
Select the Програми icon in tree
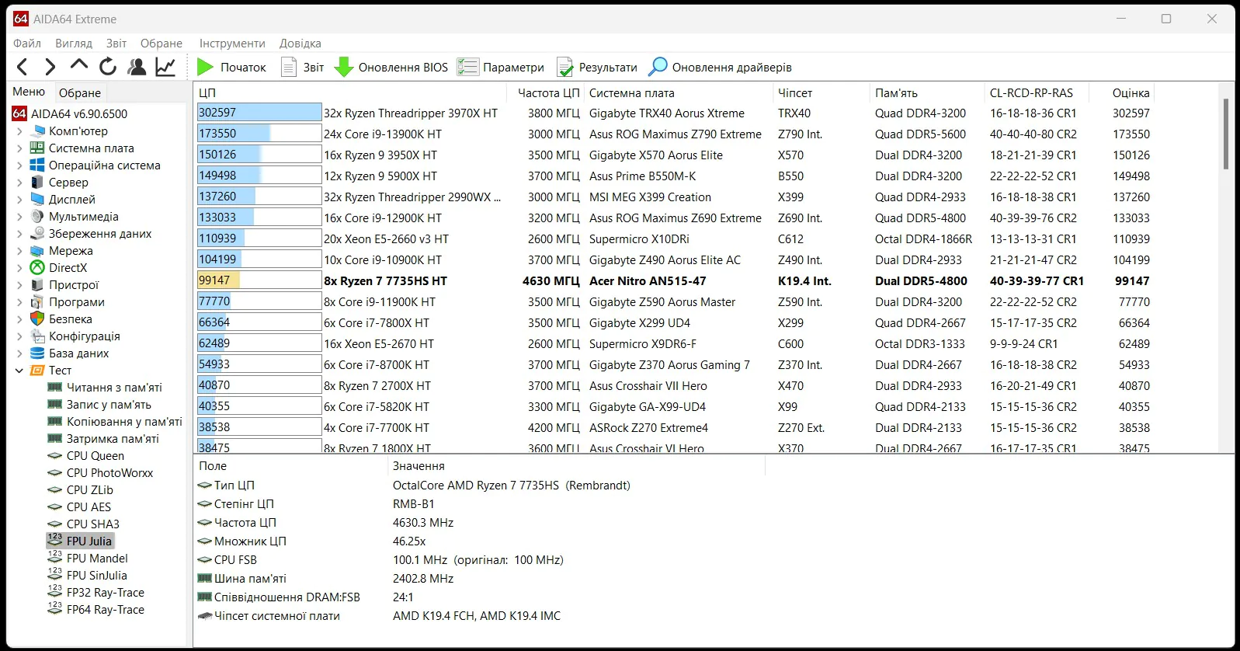(37, 302)
